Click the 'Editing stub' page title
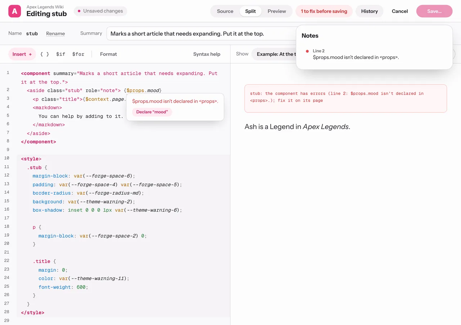The height and width of the screenshot is (325, 461). pyautogui.click(x=46, y=14)
